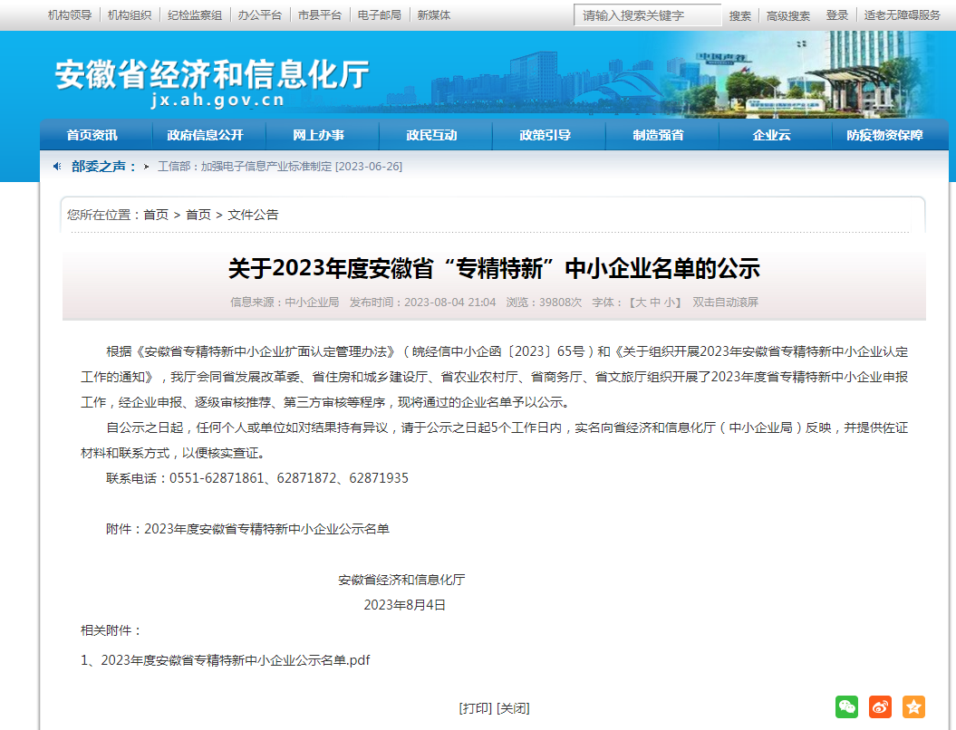Select the 网上办事 navigation tab
The image size is (956, 730).
318,135
